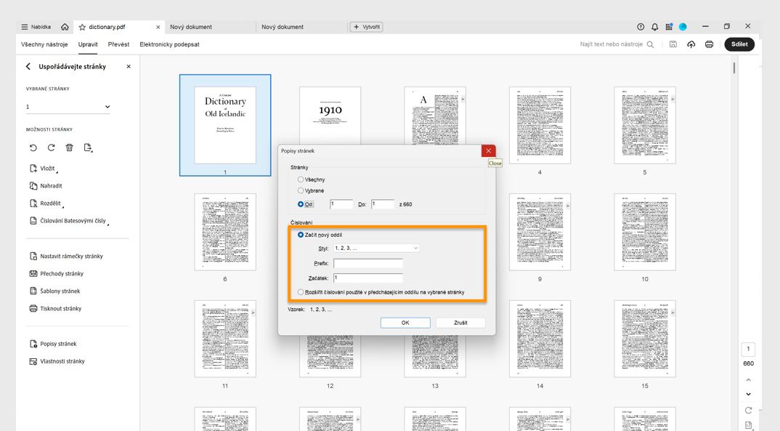Rotate page clockwise

tap(52, 148)
